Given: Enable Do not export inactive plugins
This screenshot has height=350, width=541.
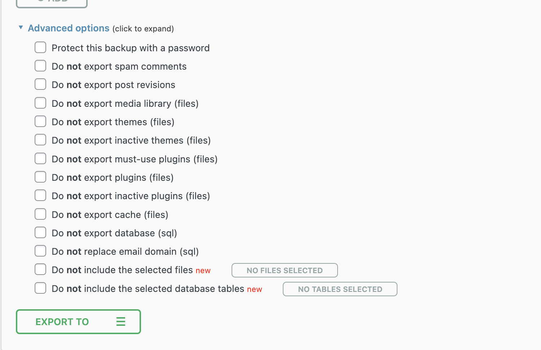Looking at the screenshot, I should (40, 196).
